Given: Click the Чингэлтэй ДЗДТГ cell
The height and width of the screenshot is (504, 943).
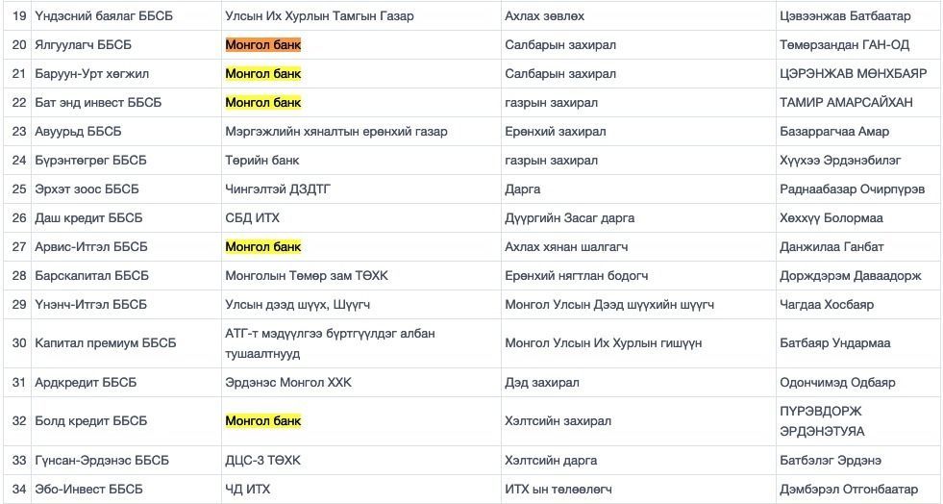Looking at the screenshot, I should click(277, 189).
